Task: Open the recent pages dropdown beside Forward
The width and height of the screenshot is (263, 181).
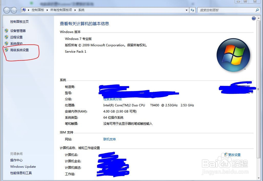Action: coord(19,10)
